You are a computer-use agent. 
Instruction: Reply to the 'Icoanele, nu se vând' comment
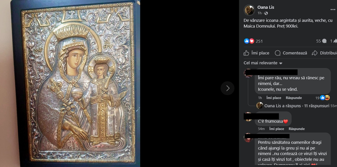click(x=294, y=98)
